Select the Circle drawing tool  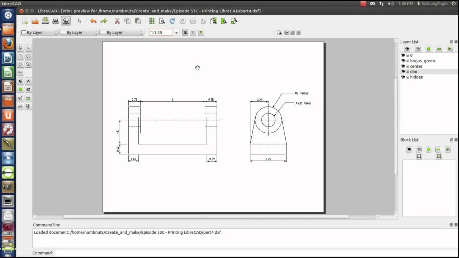click(x=29, y=56)
